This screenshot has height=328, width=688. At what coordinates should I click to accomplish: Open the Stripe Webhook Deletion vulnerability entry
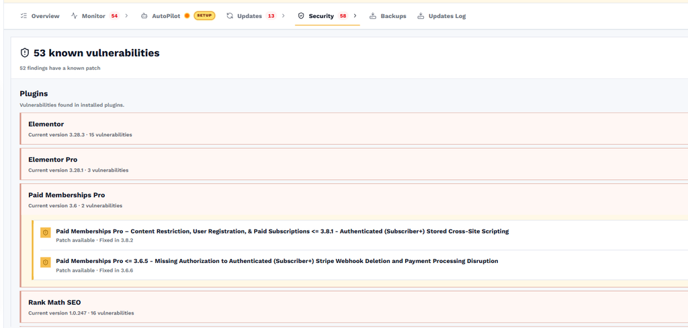tap(361, 265)
